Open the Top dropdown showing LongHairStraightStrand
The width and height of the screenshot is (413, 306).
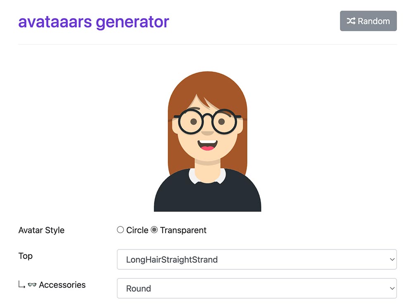[x=256, y=259]
